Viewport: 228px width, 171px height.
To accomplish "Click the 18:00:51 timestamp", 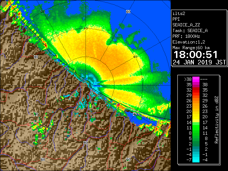I will (196, 55).
